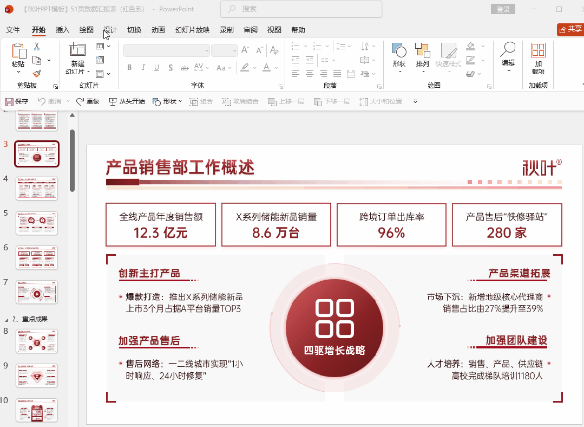The image size is (584, 427).
Task: Select slide 5 thumbnail
Action: (x=37, y=223)
